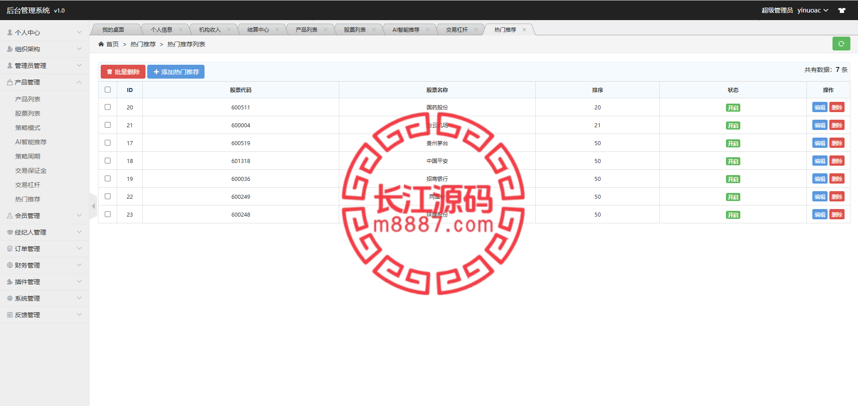The height and width of the screenshot is (406, 858).
Task: Click the green refresh icon button
Action: 841,44
